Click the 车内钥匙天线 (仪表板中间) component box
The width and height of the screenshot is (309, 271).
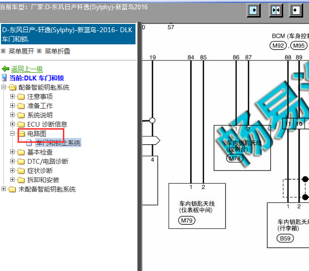(x=197, y=206)
